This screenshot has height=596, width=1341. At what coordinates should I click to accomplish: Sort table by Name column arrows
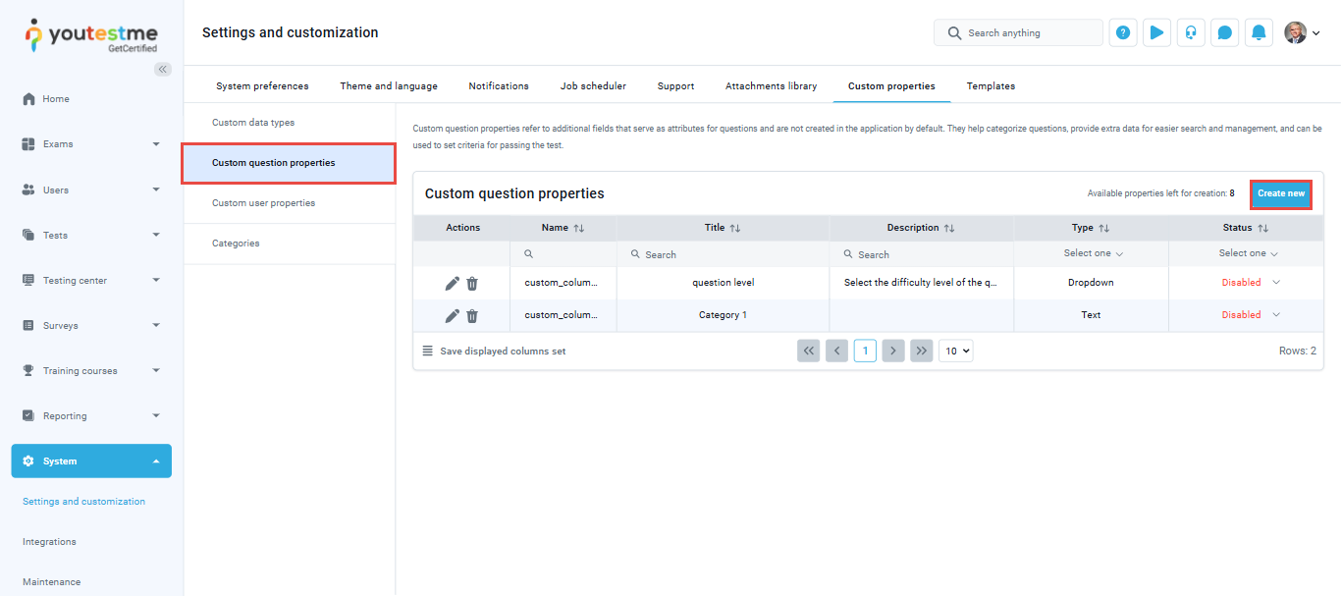coord(579,228)
